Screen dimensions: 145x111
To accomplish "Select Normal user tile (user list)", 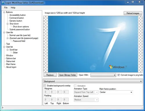I will [x=20, y=35].
